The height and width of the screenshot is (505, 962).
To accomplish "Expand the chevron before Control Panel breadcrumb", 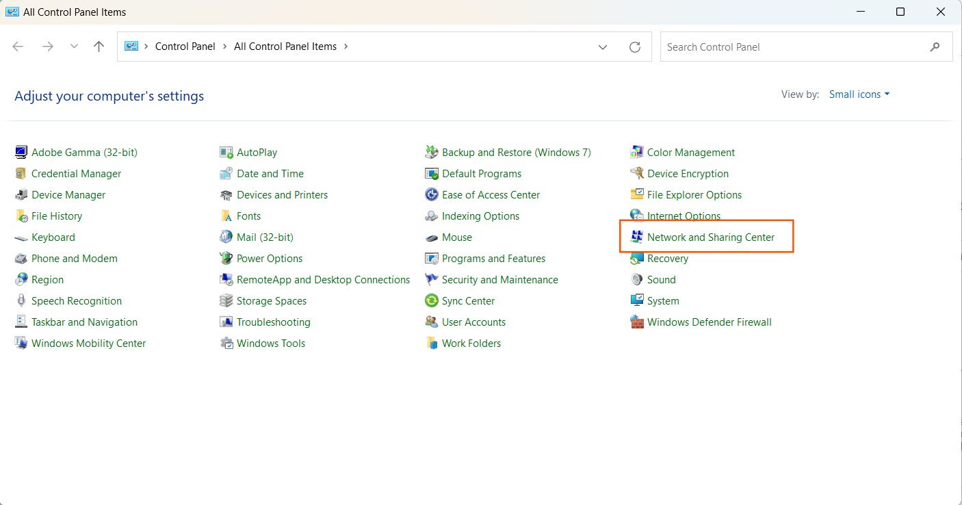I will click(146, 47).
